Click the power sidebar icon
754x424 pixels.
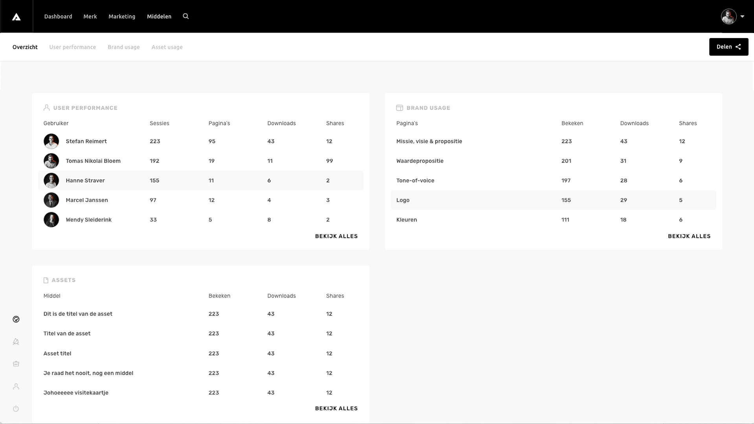[x=16, y=409]
